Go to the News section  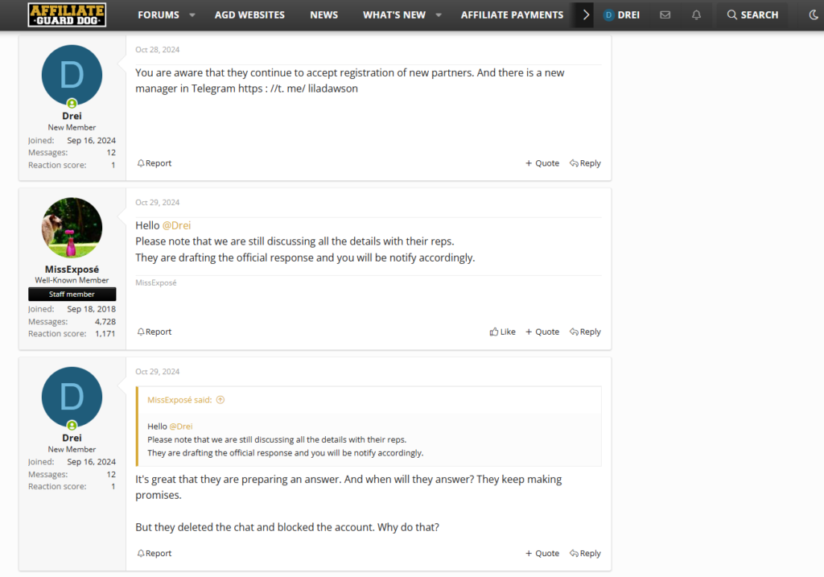pyautogui.click(x=323, y=14)
